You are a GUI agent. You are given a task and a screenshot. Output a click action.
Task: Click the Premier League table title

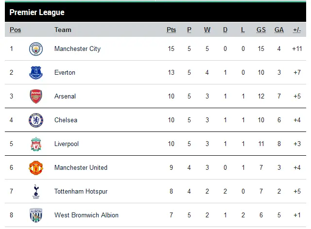pos(37,12)
